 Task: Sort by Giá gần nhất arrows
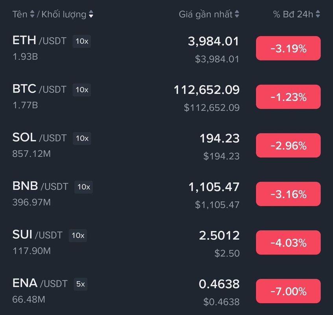click(237, 15)
